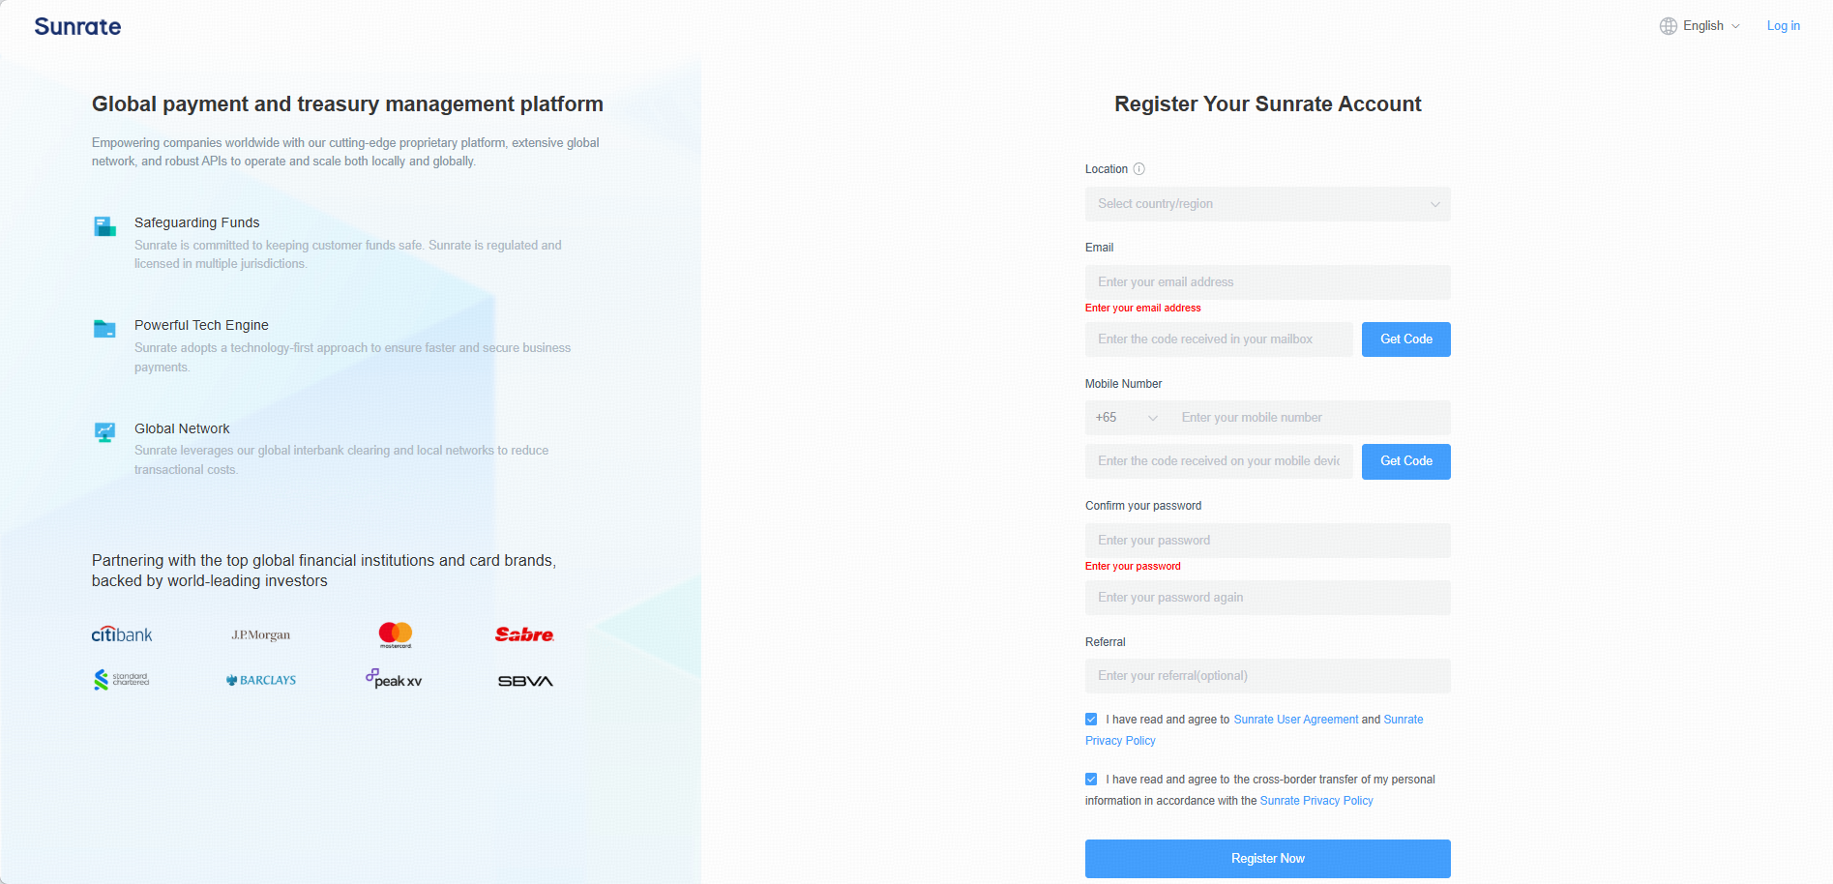Image resolution: width=1833 pixels, height=884 pixels.
Task: Click the Log in link
Action: pyautogui.click(x=1783, y=26)
